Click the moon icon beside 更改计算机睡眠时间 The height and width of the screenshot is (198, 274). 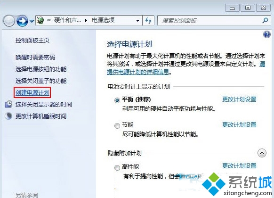click(x=8, y=116)
